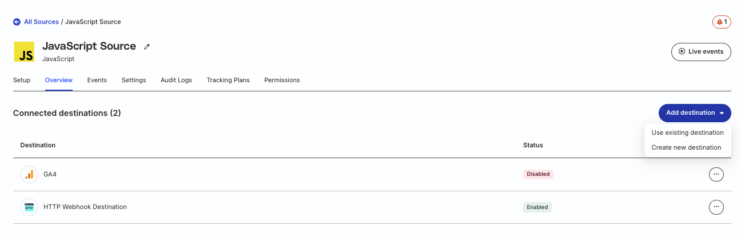This screenshot has width=741, height=237.
Task: Open the three-dot menu for GA4
Action: tap(716, 174)
